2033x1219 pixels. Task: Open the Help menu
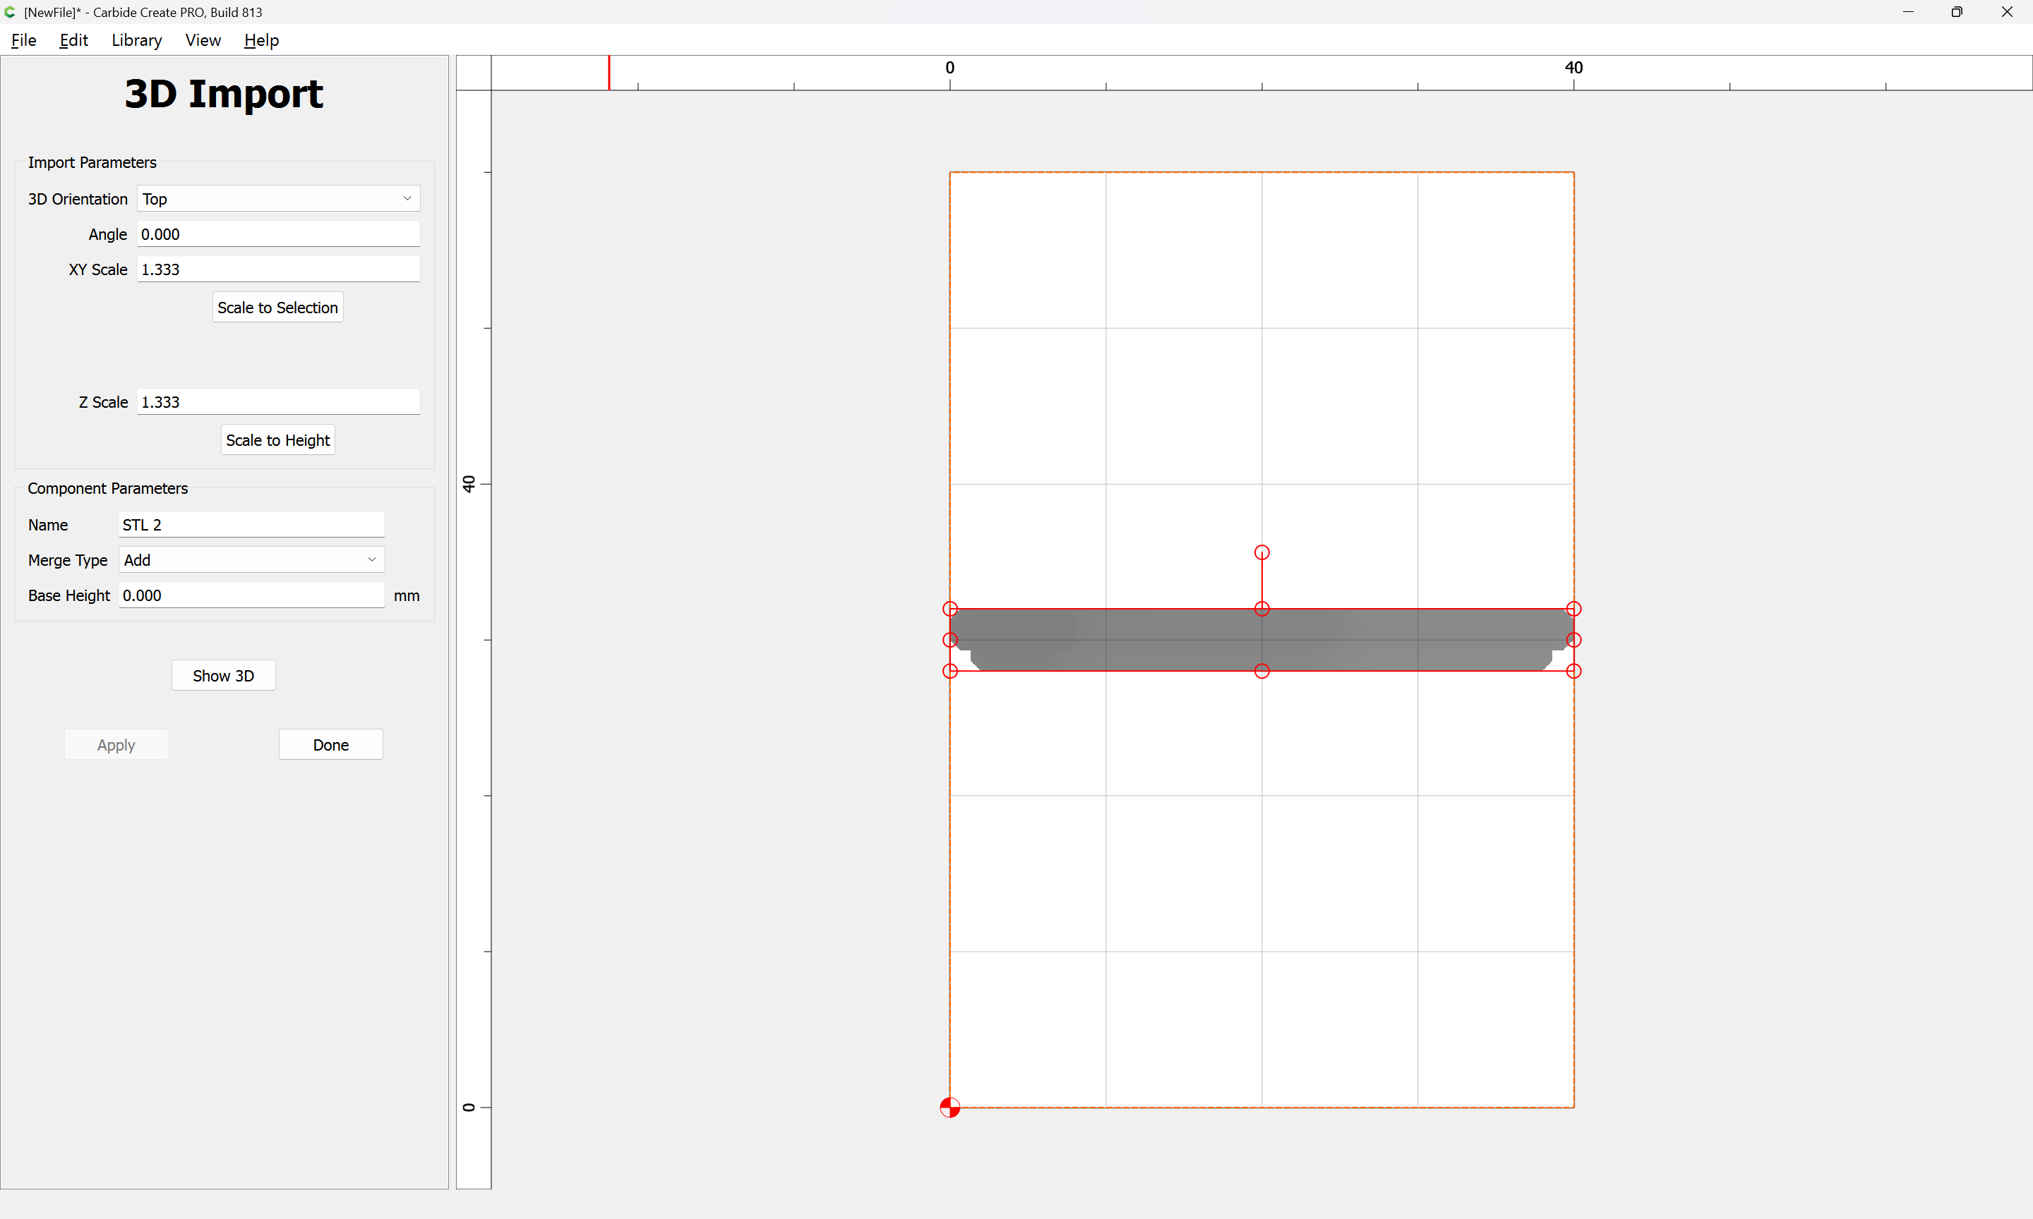pos(261,40)
